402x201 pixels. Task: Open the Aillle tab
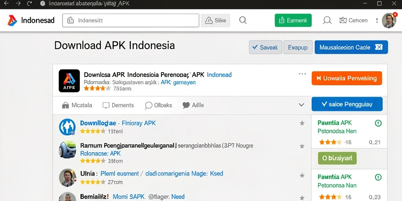[x=193, y=105]
